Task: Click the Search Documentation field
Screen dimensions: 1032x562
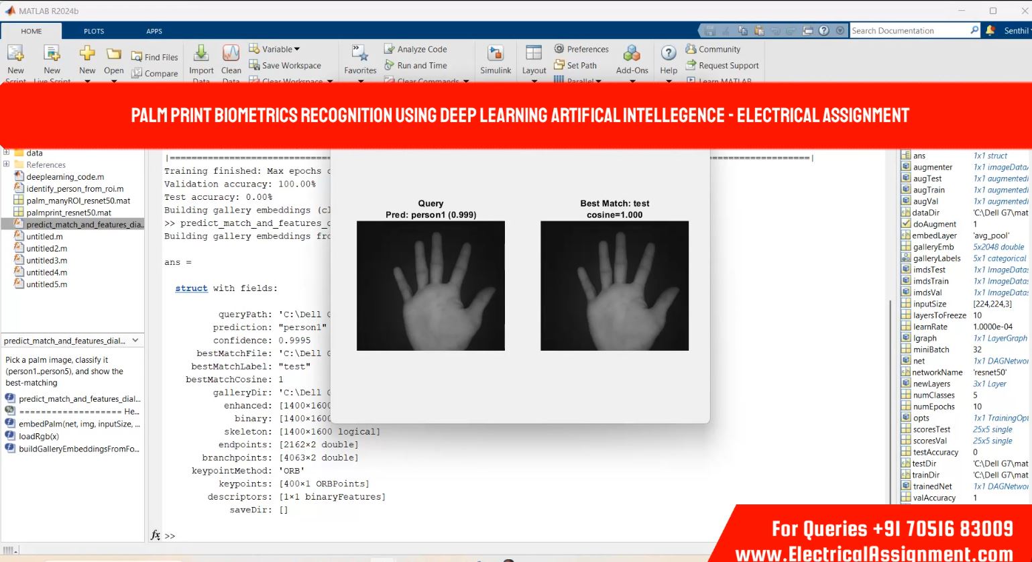Action: (909, 31)
